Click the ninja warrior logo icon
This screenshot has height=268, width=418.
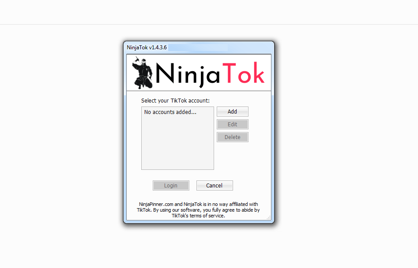141,72
